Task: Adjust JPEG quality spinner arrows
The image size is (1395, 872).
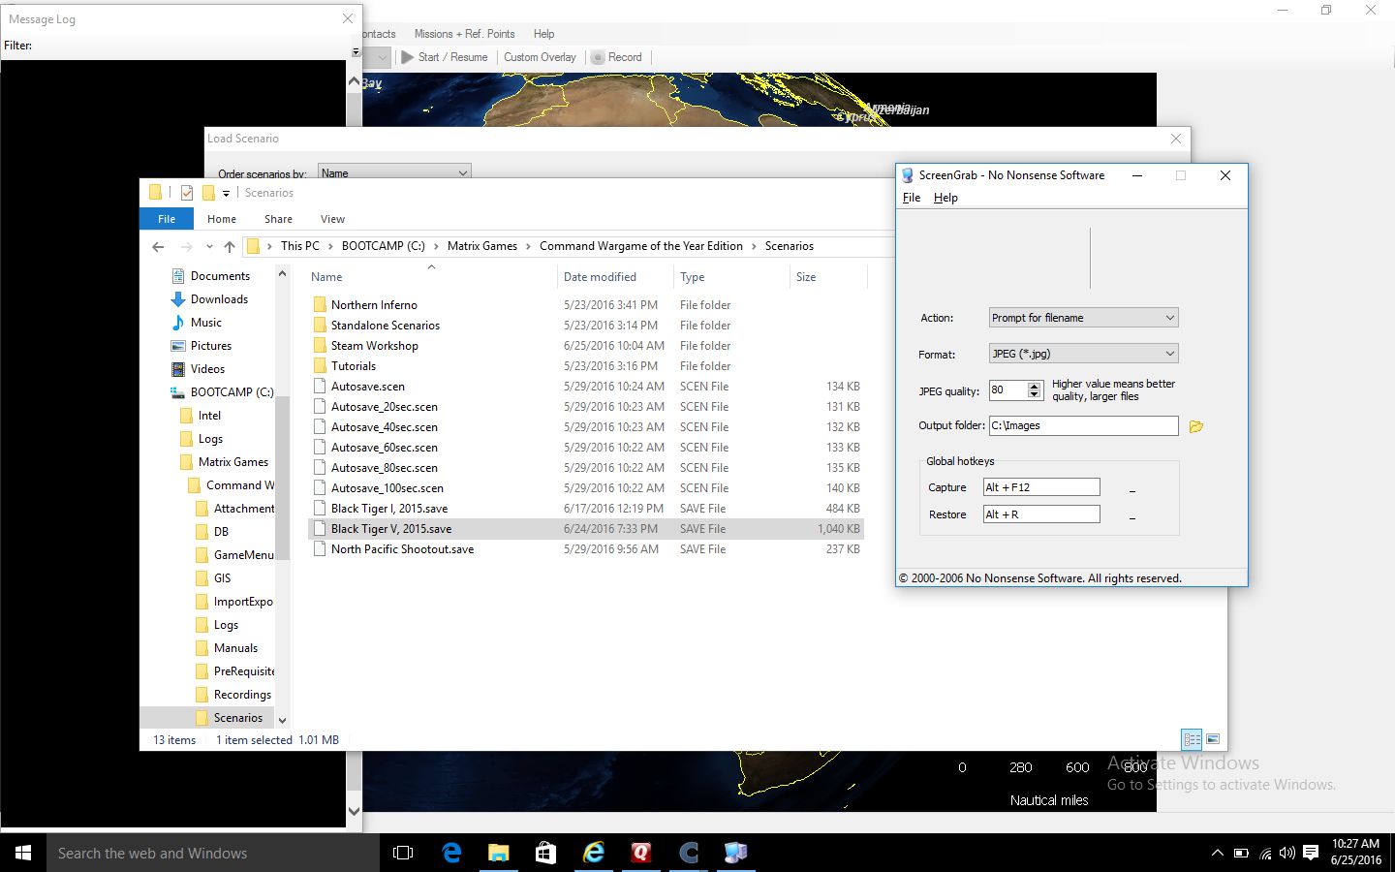Action: click(x=1035, y=390)
